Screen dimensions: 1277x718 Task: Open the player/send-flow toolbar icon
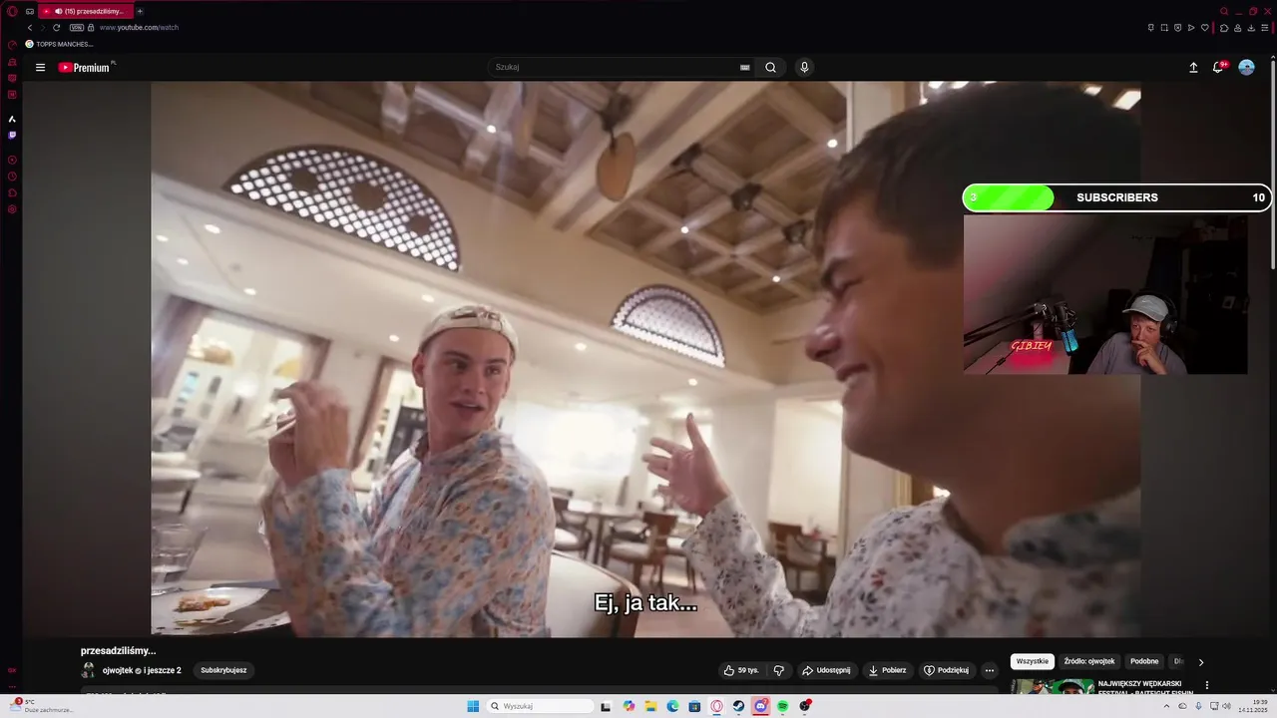click(x=1191, y=28)
